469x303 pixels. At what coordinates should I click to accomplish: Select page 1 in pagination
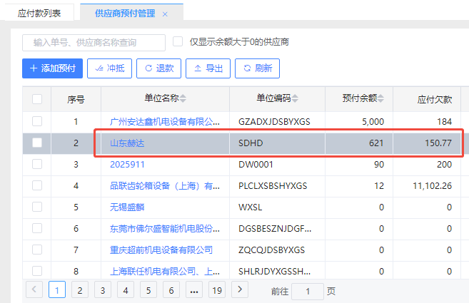pos(57,289)
